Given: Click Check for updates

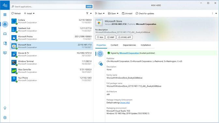Looking at the screenshot, I should click(145, 13).
